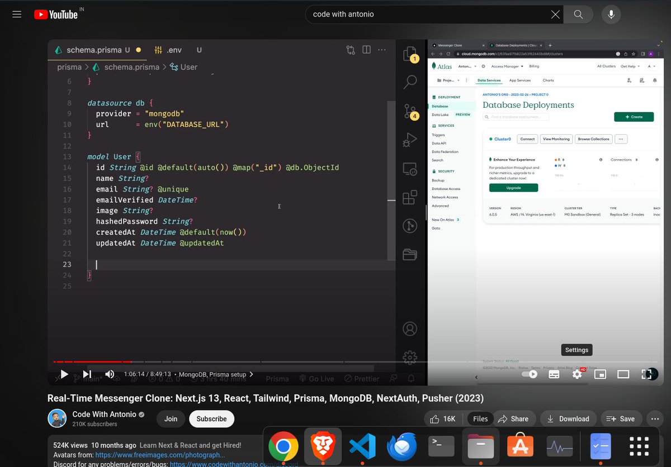Select the App Services tab in Atlas
671x467 pixels.
click(x=519, y=80)
